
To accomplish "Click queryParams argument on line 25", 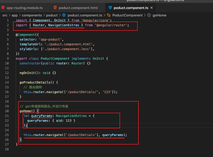I will click(113, 135).
